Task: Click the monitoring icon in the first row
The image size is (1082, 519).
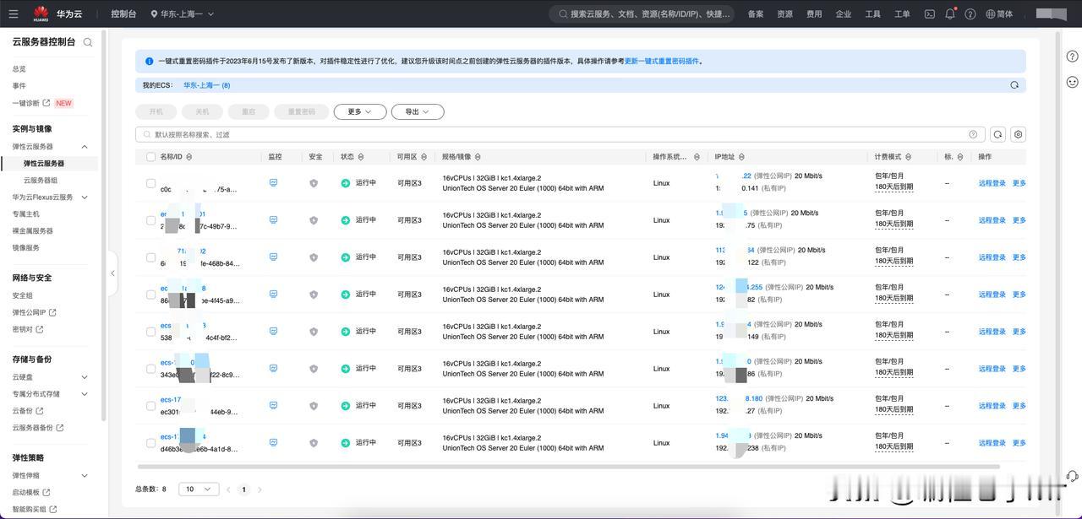Action: pos(273,182)
